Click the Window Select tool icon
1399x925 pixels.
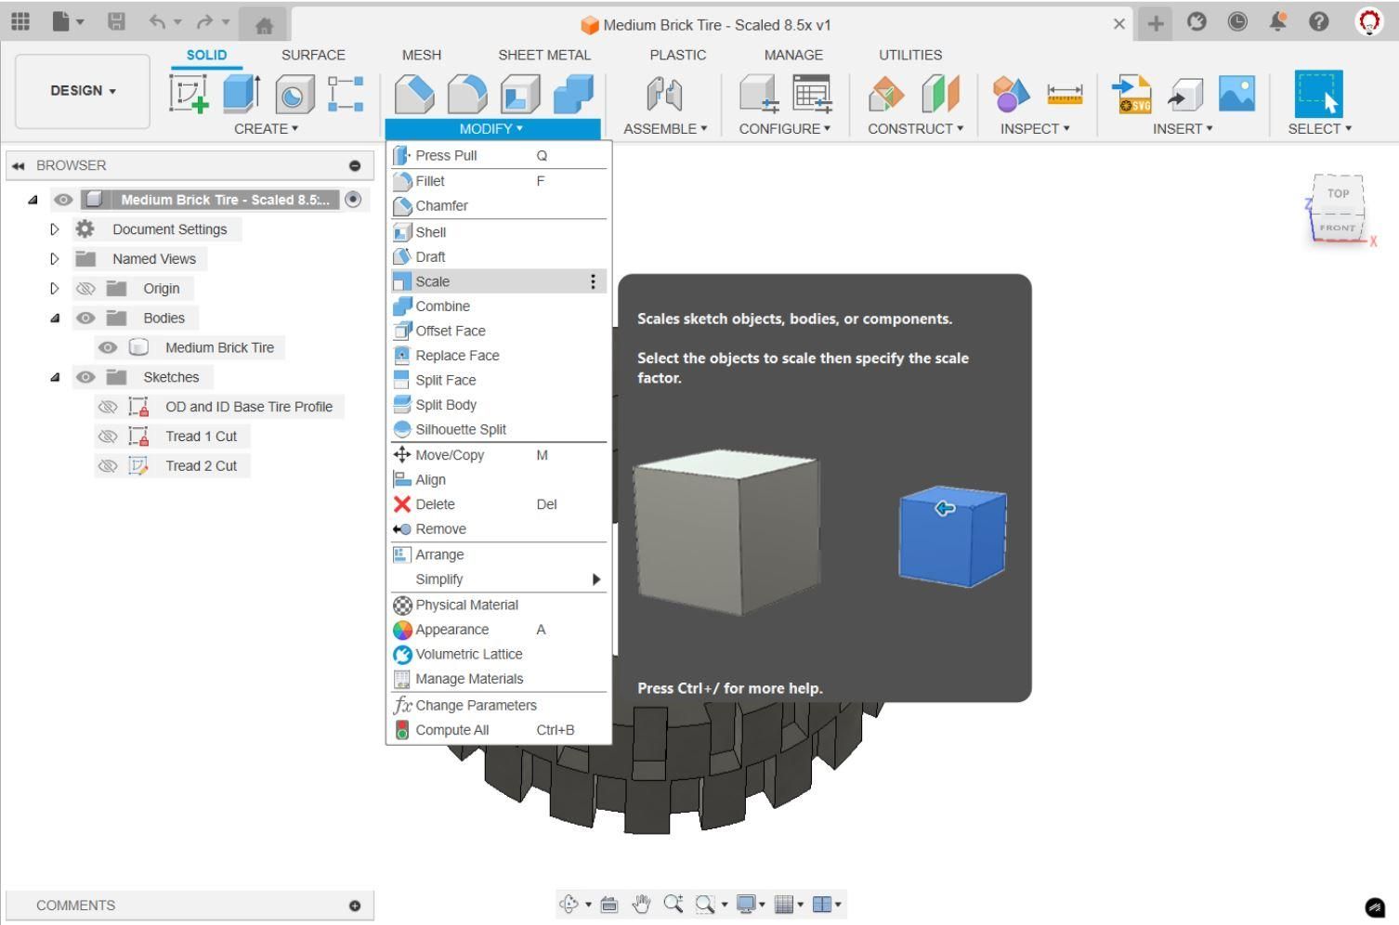tap(1319, 94)
